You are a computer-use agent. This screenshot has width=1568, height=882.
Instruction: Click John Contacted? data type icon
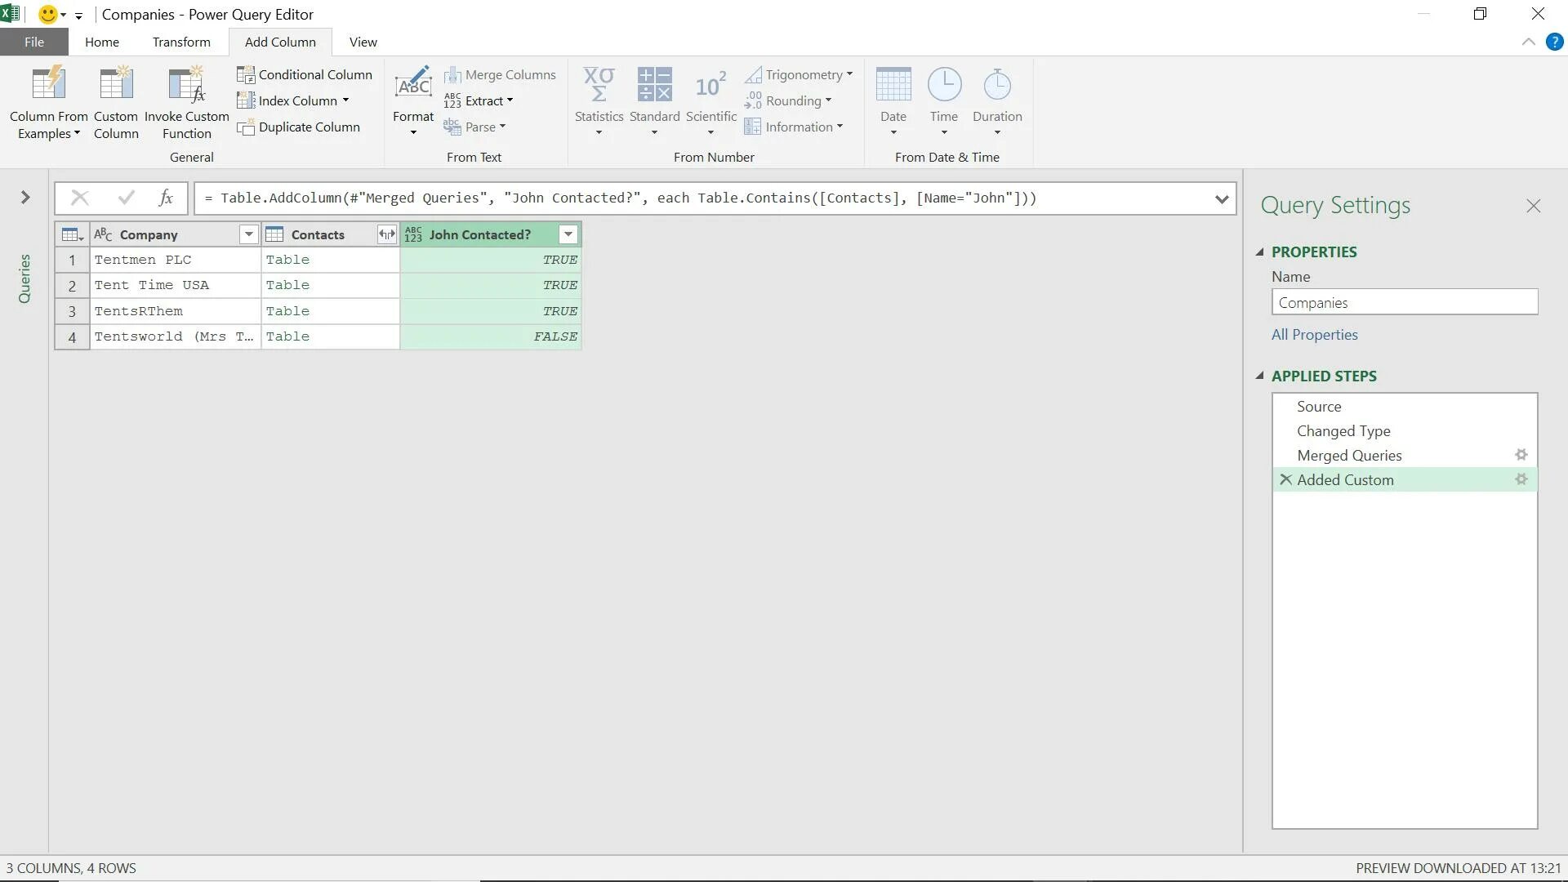coord(413,235)
